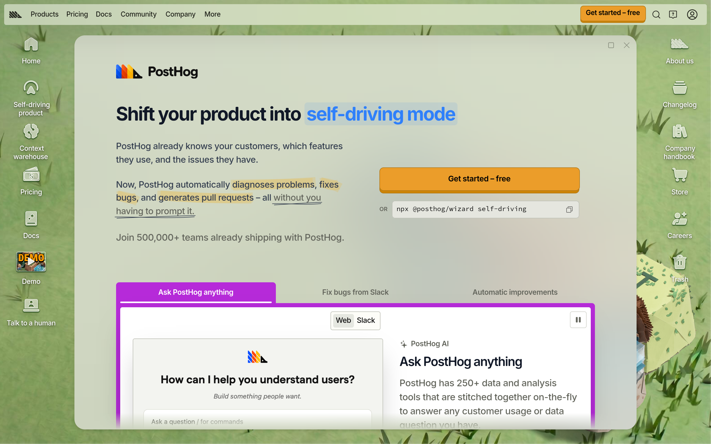Click the Ask PostHog anything heading in the right panel

click(x=461, y=362)
